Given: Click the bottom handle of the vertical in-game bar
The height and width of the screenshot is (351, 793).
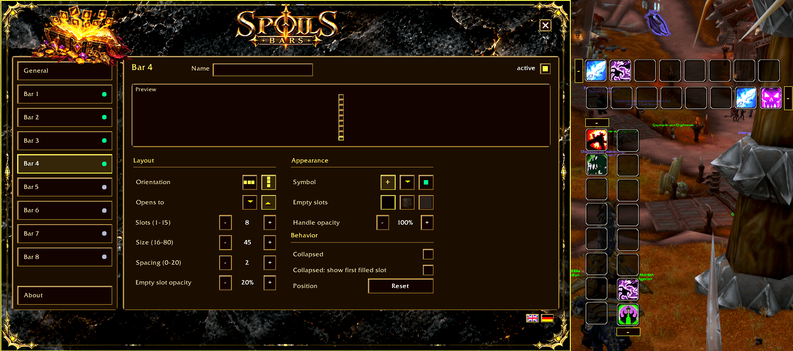Looking at the screenshot, I should [x=628, y=332].
